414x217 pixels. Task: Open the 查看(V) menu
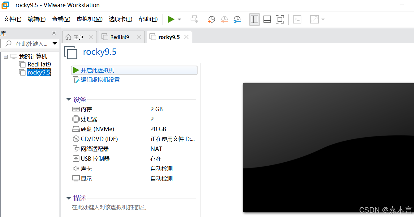[x=61, y=19]
